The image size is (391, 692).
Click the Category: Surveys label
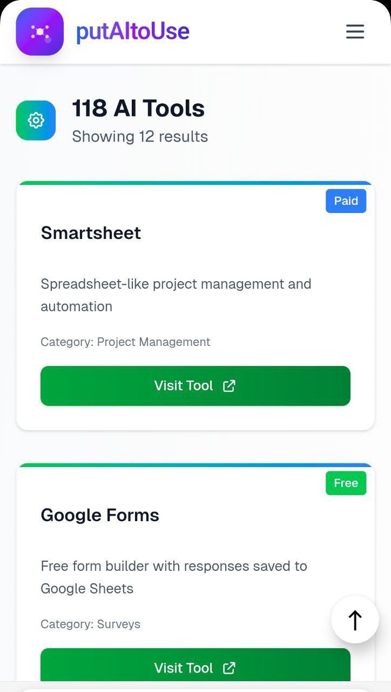(x=90, y=624)
